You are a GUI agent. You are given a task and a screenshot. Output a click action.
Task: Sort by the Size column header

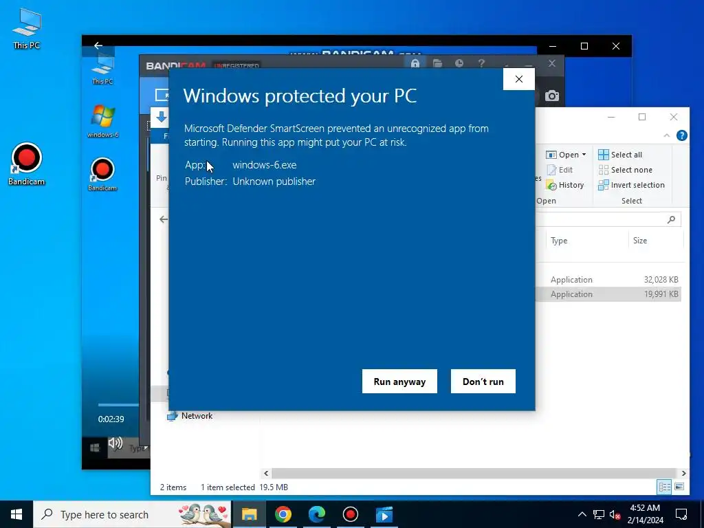(655, 241)
